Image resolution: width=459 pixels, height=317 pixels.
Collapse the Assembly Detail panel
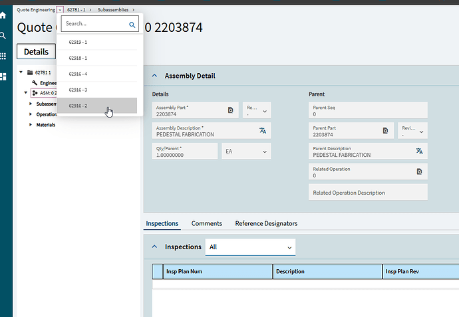coord(154,76)
